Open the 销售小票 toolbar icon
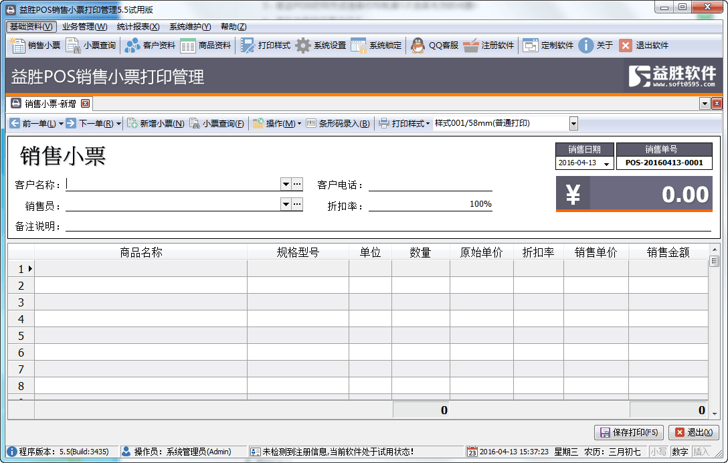The image size is (728, 463). pyautogui.click(x=17, y=45)
